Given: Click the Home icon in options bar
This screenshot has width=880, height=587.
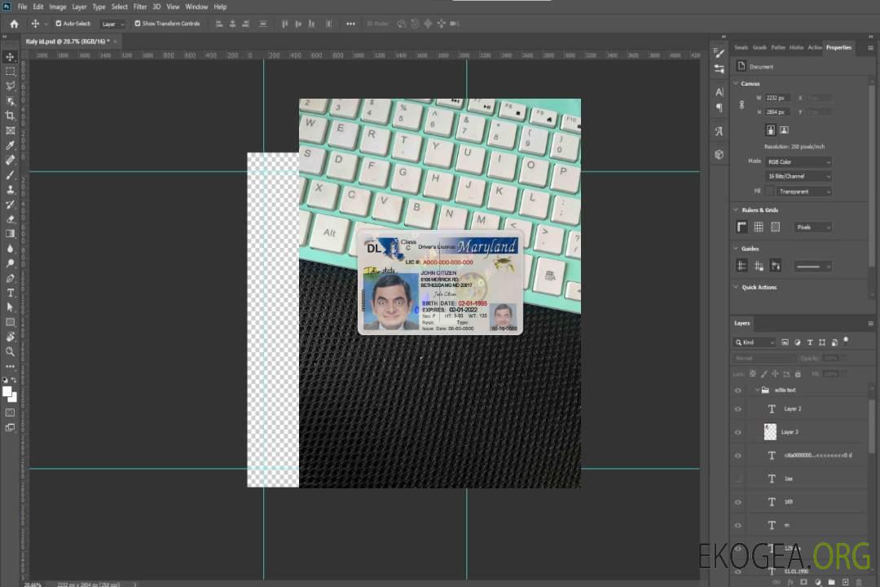Looking at the screenshot, I should (14, 24).
